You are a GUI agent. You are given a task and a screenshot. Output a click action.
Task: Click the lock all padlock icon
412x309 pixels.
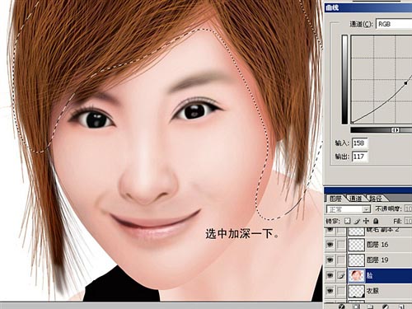pos(376,221)
